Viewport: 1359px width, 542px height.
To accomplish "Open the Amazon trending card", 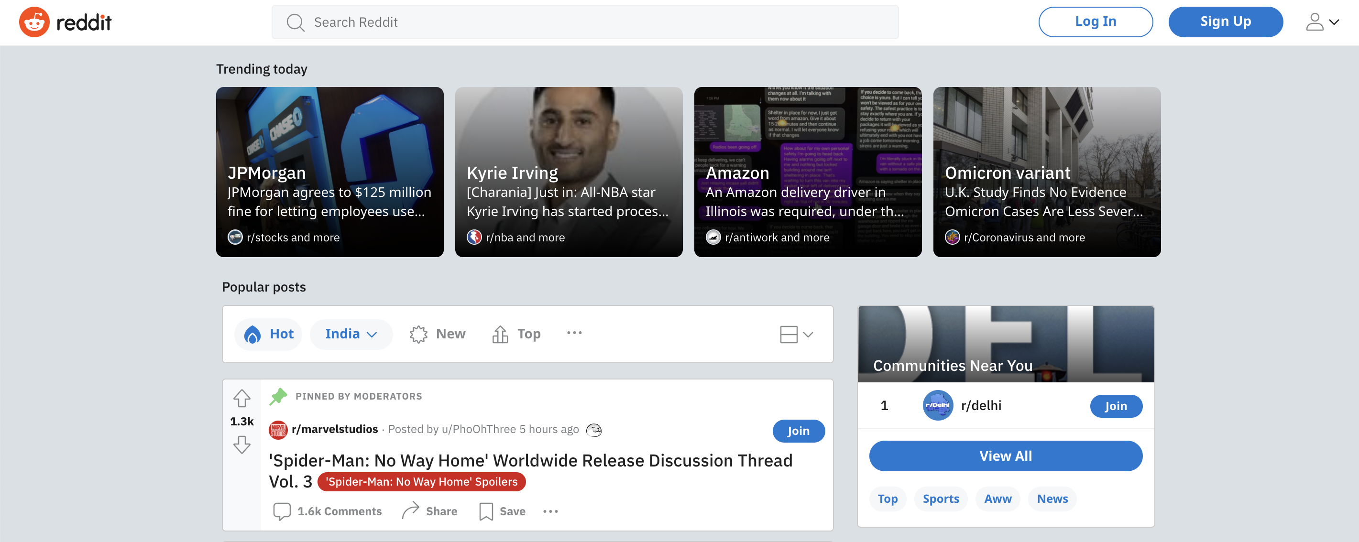I will (807, 172).
